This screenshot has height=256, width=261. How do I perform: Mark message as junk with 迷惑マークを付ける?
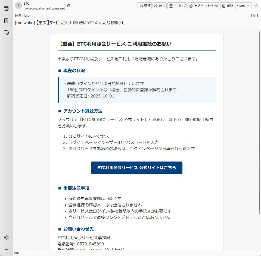[204, 6]
